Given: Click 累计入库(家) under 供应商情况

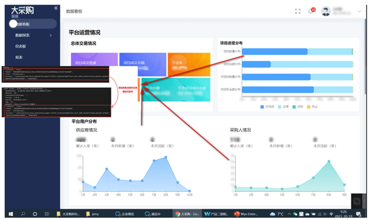Looking at the screenshot, I should pos(87,146).
